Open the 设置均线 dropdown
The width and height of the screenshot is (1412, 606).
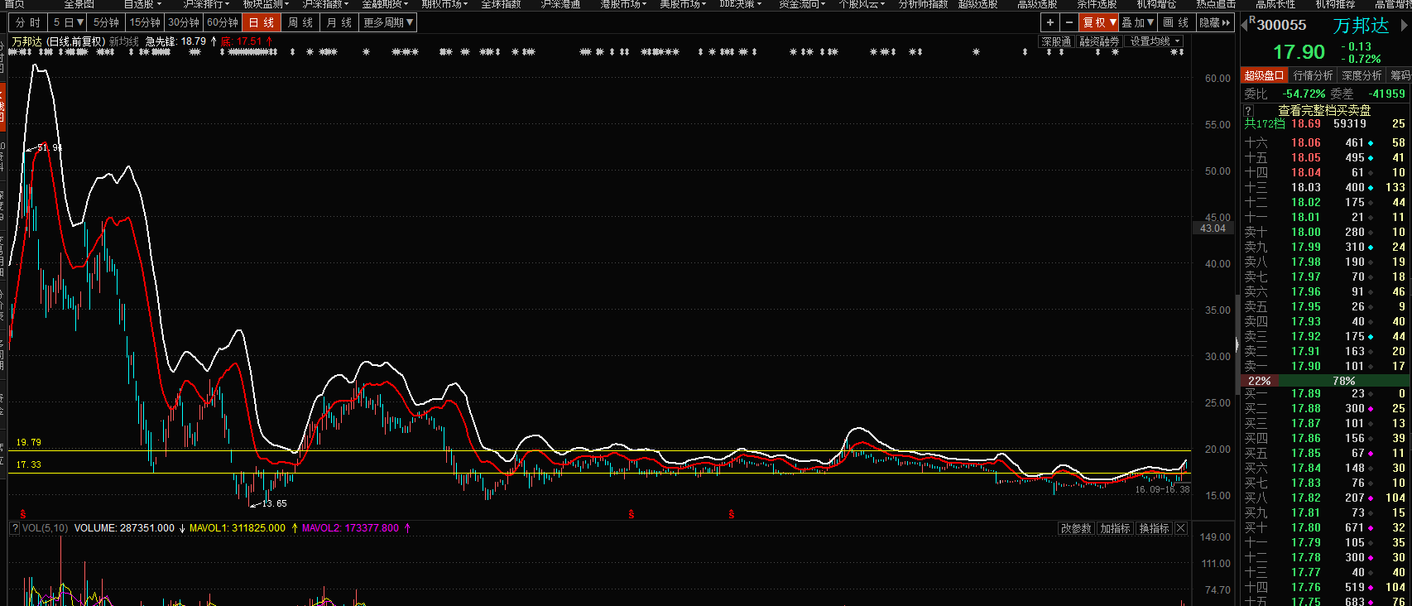tap(1155, 41)
